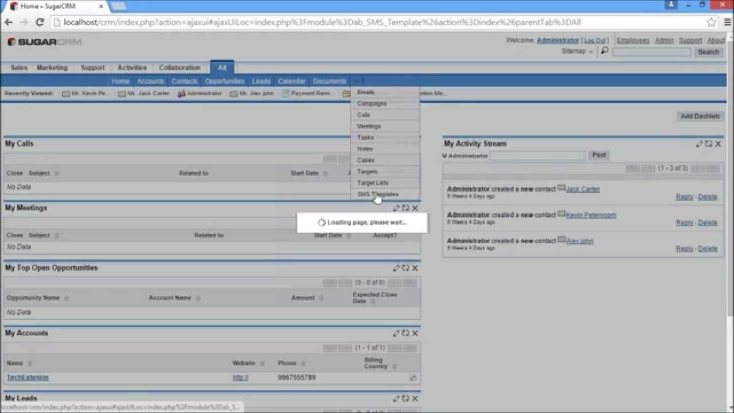The width and height of the screenshot is (734, 413).
Task: Reply to the Kevin Petersopm activity
Action: (685, 223)
